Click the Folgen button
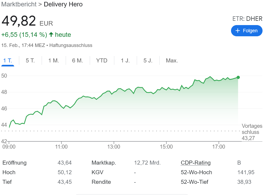266x195 pixels. [247, 31]
